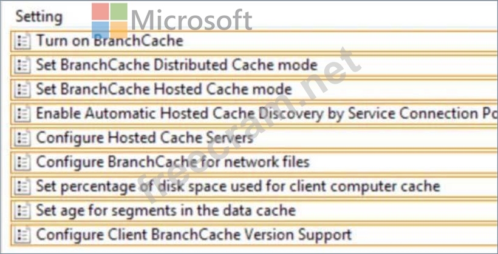Click the icon beside Configure Hosted Cache Servers
The height and width of the screenshot is (254, 498).
pos(22,138)
